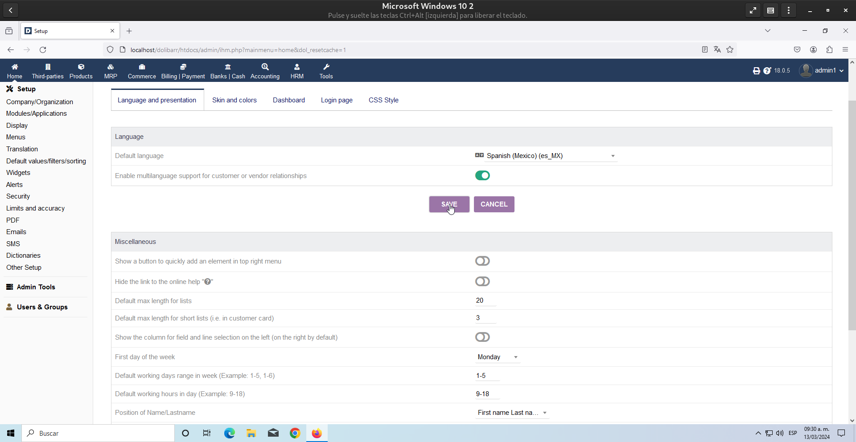Viewport: 856px width, 442px height.
Task: Open the MRP module icon
Action: pos(111,67)
